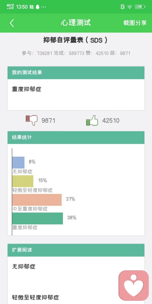Image resolution: width=152 pixels, height=304 pixels.
Task: Select the green 38% bar
Action: [37, 218]
